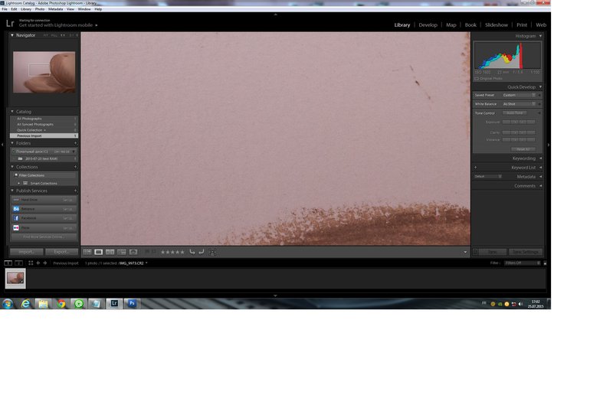Viewport: 613px width, 408px height.
Task: Select the IMG_9973 filmstrip thumbnail
Action: tap(15, 279)
